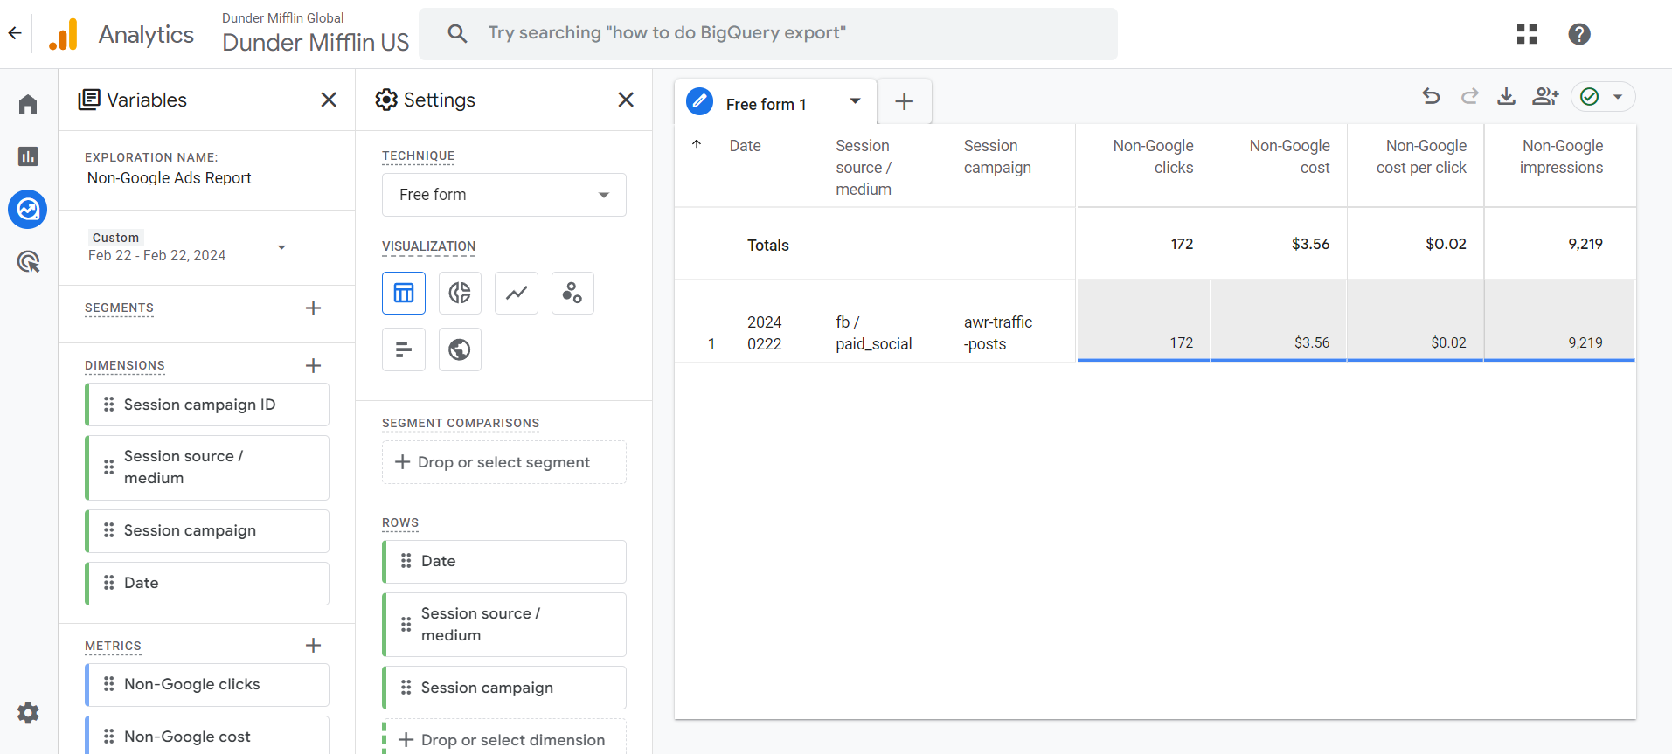Open Reports from the sidebar
Screen dimensions: 1672x754
click(x=28, y=156)
